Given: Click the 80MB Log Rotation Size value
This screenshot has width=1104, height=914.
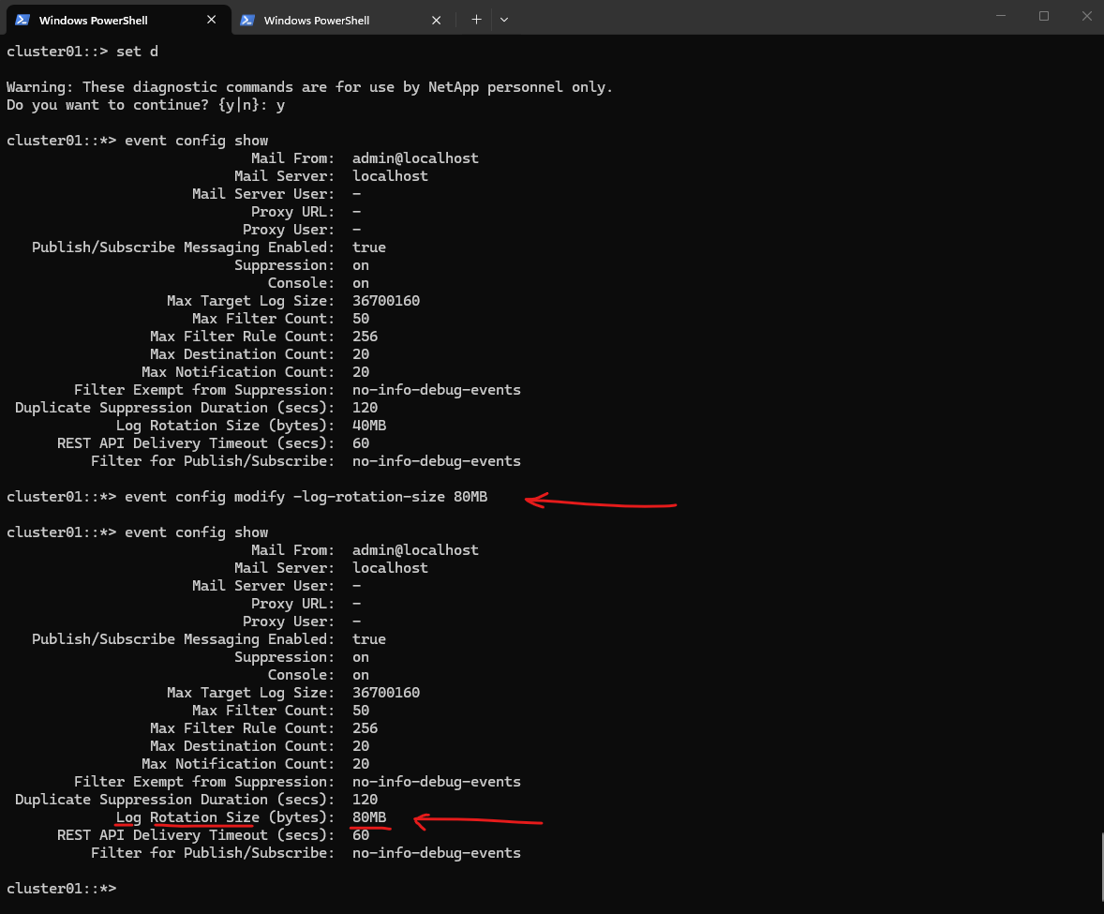Looking at the screenshot, I should [x=369, y=817].
